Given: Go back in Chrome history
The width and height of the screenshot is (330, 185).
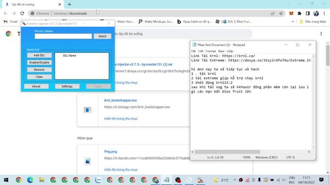Looking at the screenshot, I should coord(6,13).
